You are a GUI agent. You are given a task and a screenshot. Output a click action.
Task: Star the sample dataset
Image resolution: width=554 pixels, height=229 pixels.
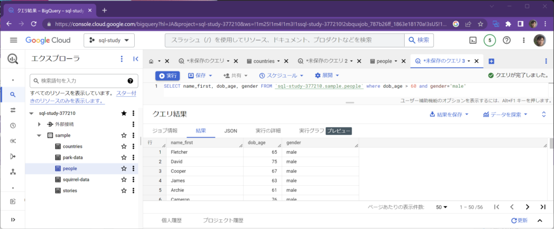click(x=124, y=135)
